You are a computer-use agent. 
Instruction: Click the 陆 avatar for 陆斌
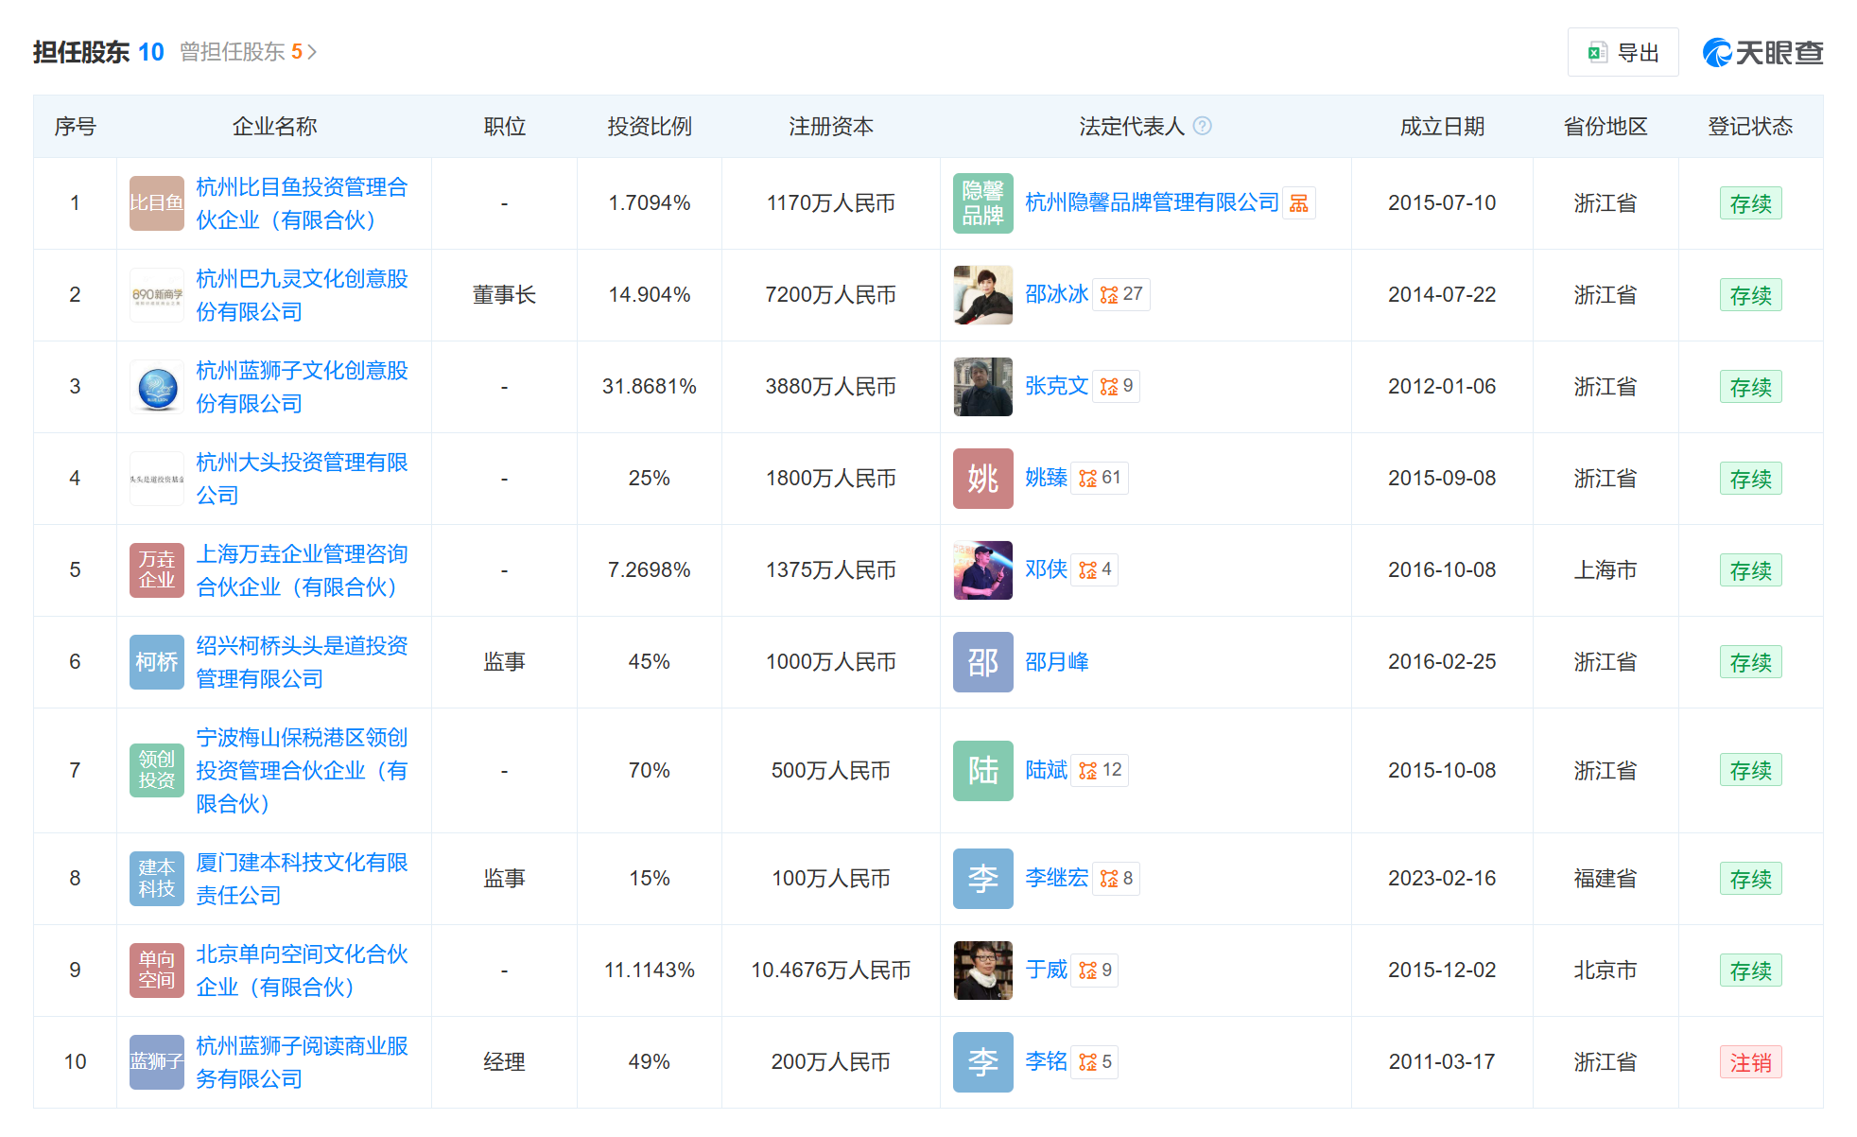pos(983,770)
